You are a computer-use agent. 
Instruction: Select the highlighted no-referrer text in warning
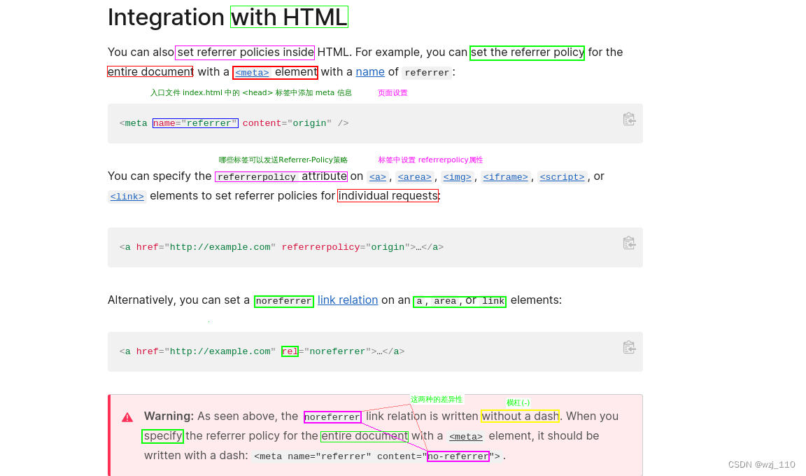point(458,456)
